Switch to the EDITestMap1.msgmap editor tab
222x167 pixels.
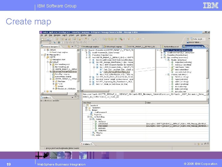coord(113,47)
